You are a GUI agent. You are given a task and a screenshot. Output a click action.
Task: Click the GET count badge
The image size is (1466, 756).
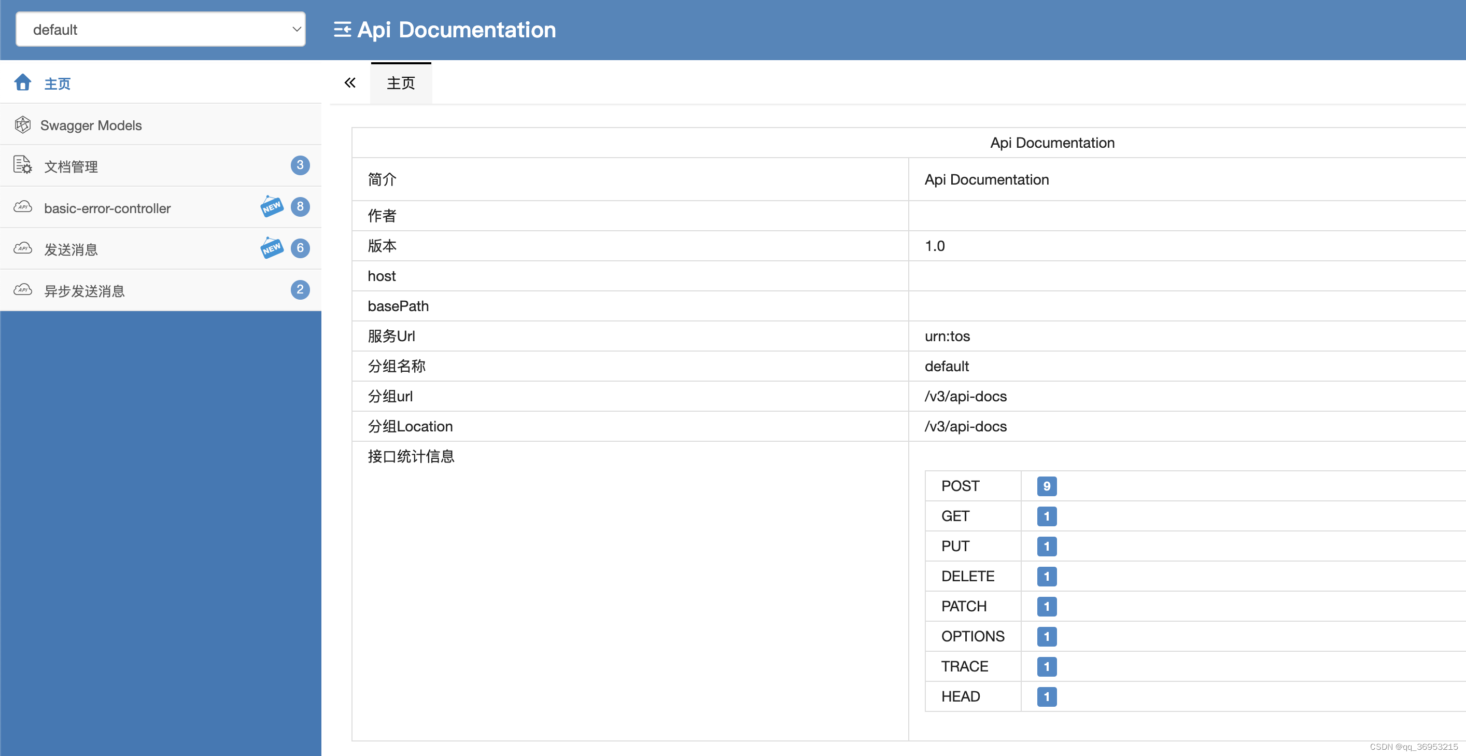tap(1046, 516)
